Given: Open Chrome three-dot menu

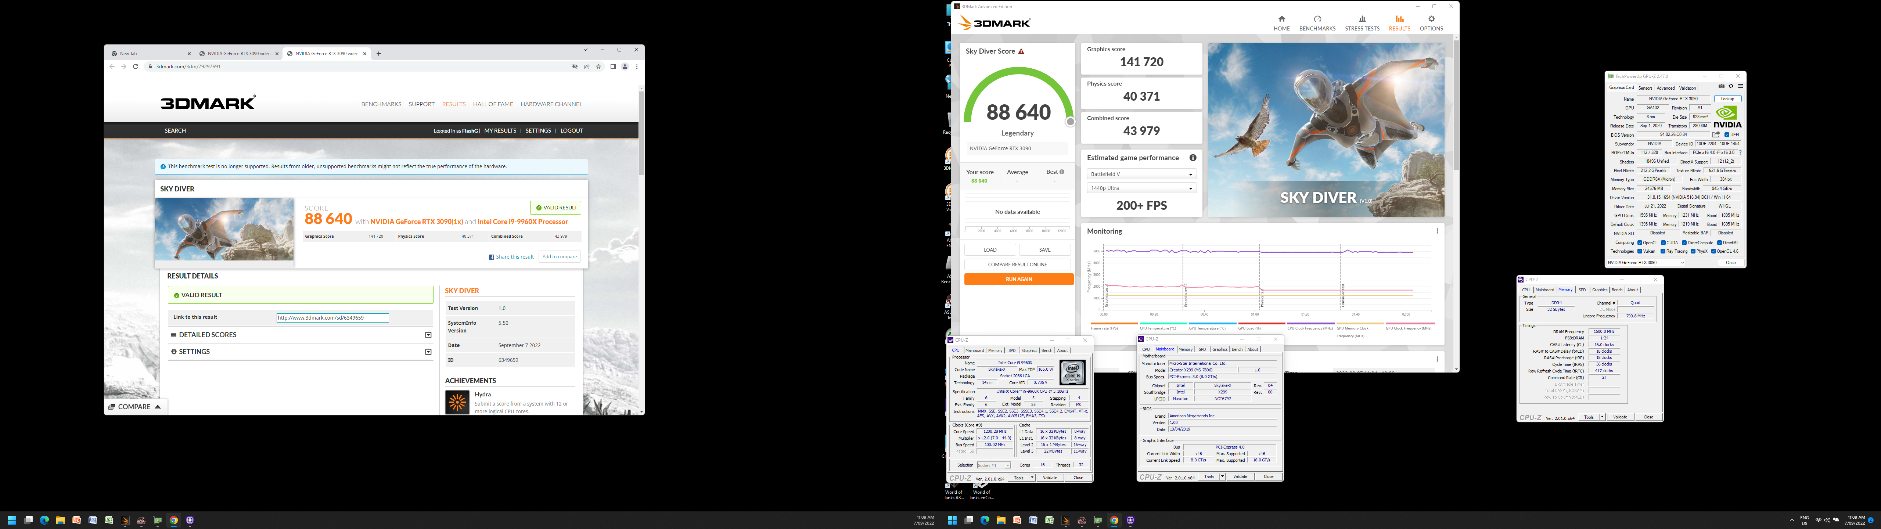Looking at the screenshot, I should pyautogui.click(x=637, y=66).
